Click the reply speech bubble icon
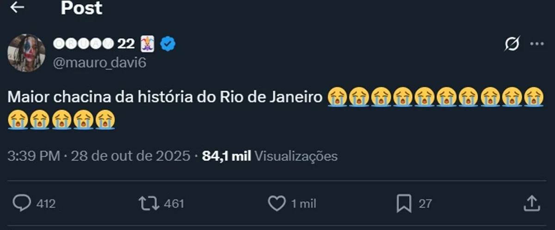The height and width of the screenshot is (230, 555). 22,203
